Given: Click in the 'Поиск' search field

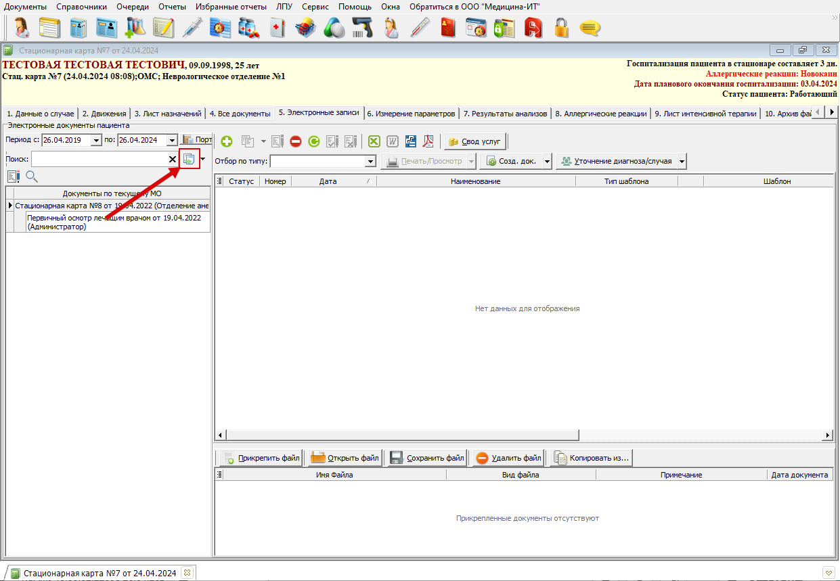Looking at the screenshot, I should point(98,159).
